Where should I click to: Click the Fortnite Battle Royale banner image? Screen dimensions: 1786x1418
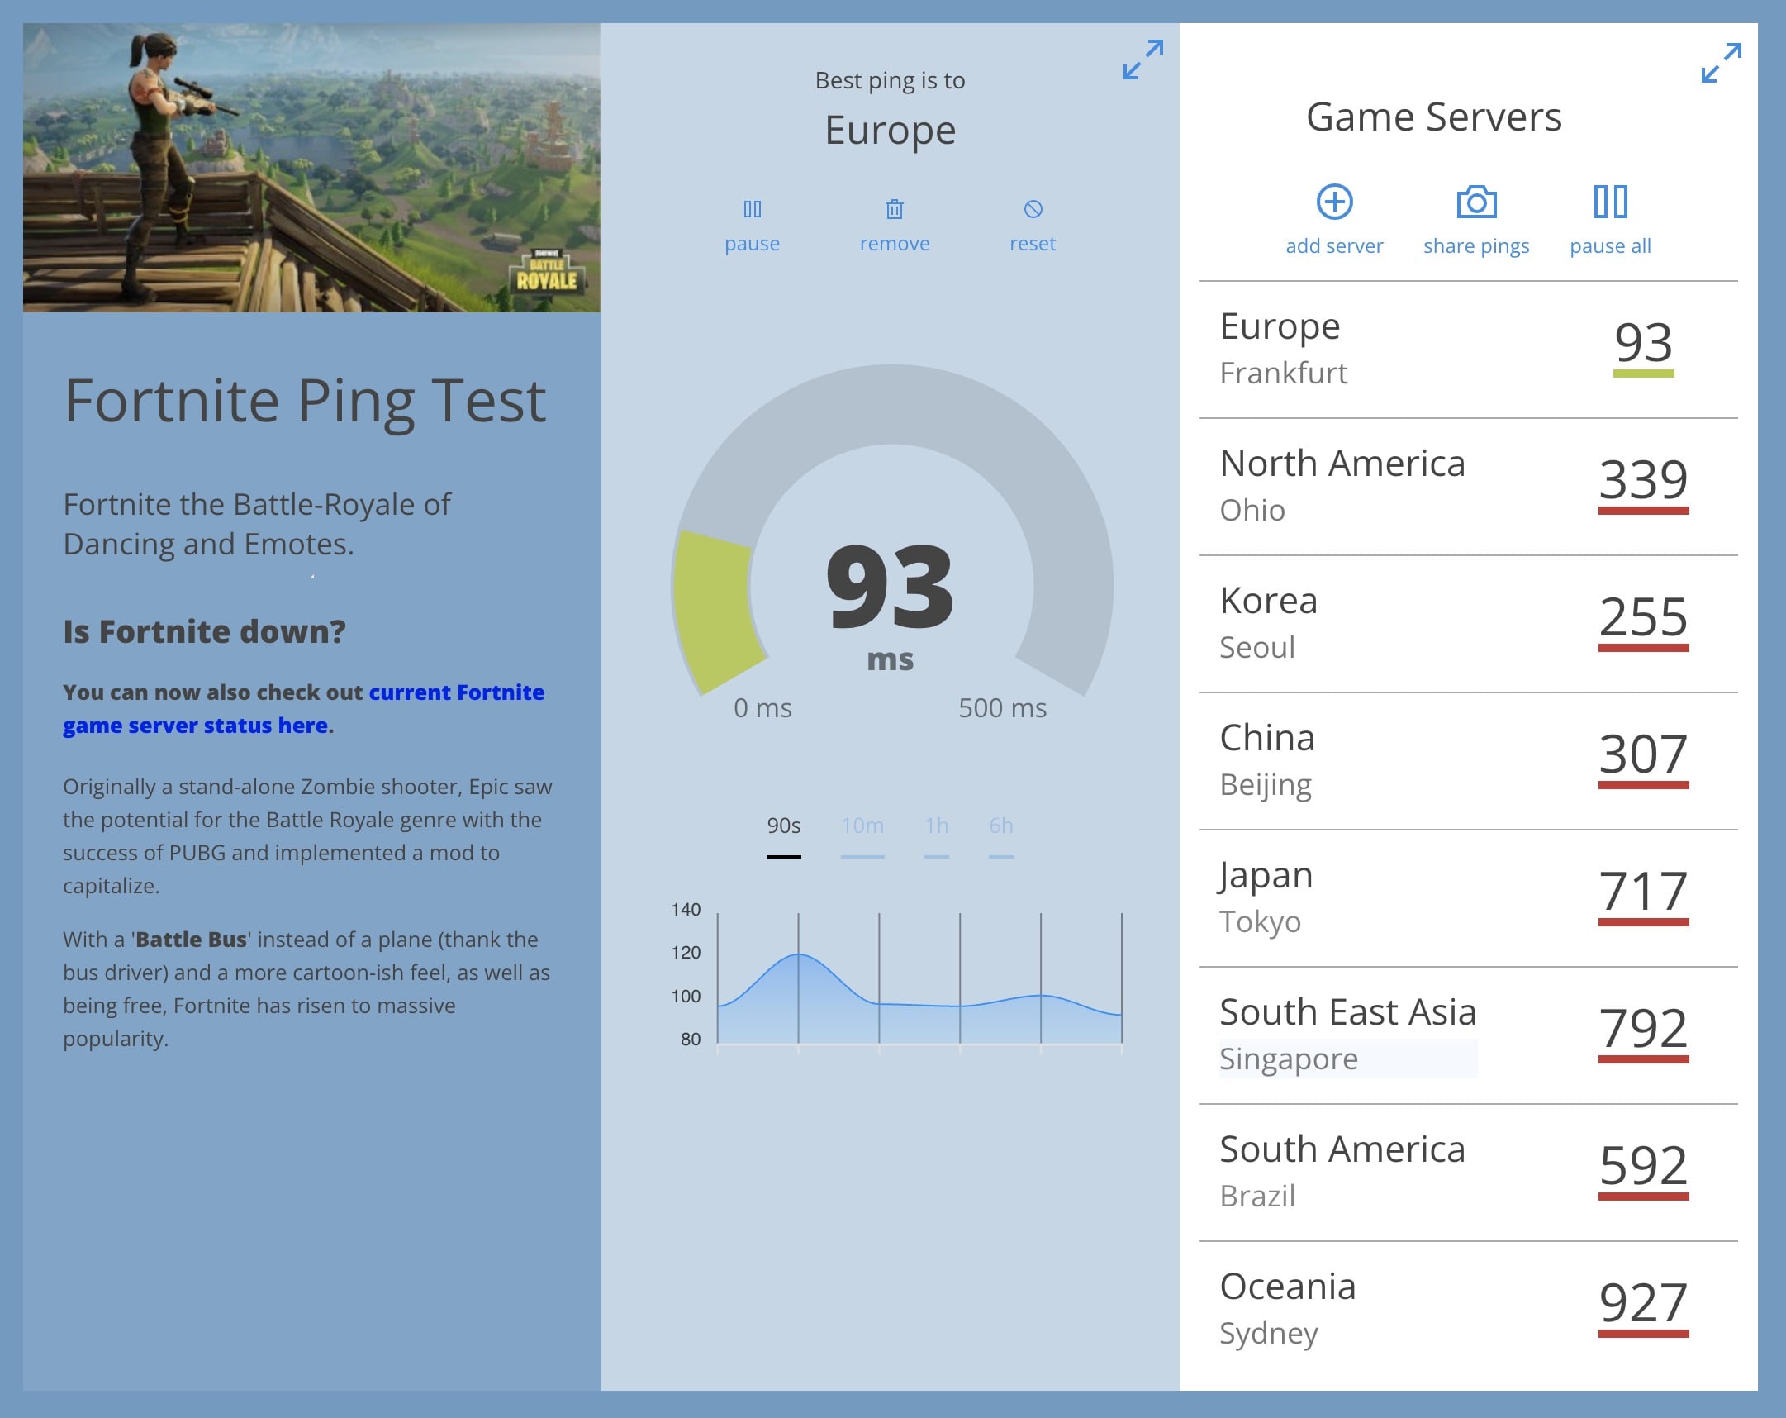tap(311, 168)
